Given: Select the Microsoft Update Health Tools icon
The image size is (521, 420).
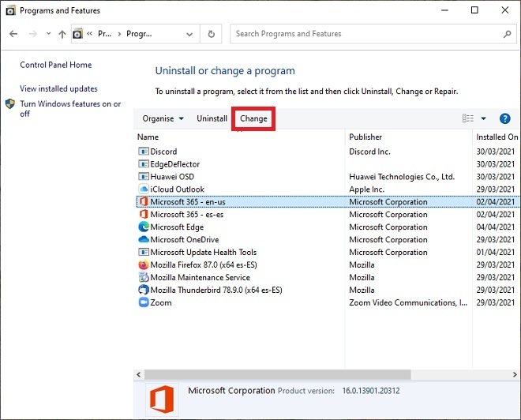Looking at the screenshot, I should tap(143, 252).
